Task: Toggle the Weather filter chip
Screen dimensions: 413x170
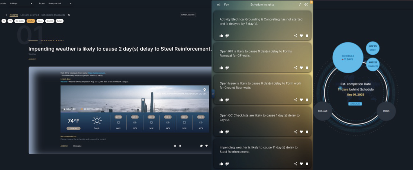Action: 31,21
